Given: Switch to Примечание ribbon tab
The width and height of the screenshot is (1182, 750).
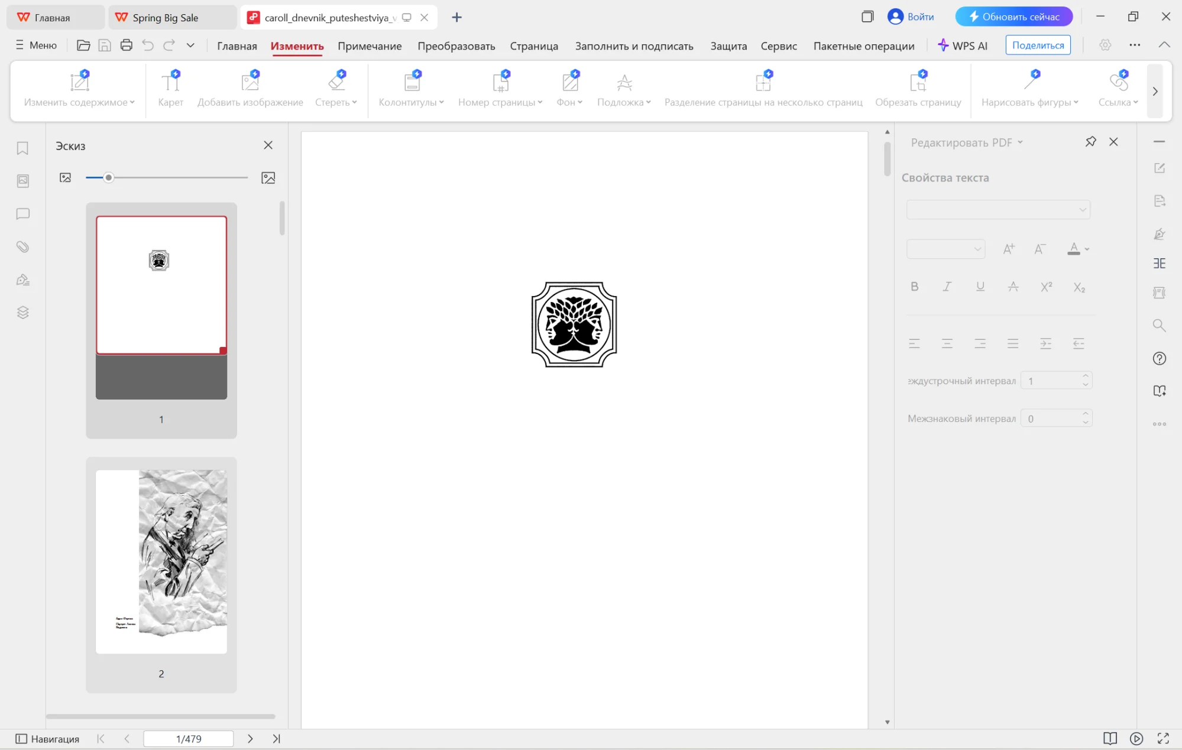Looking at the screenshot, I should (370, 46).
